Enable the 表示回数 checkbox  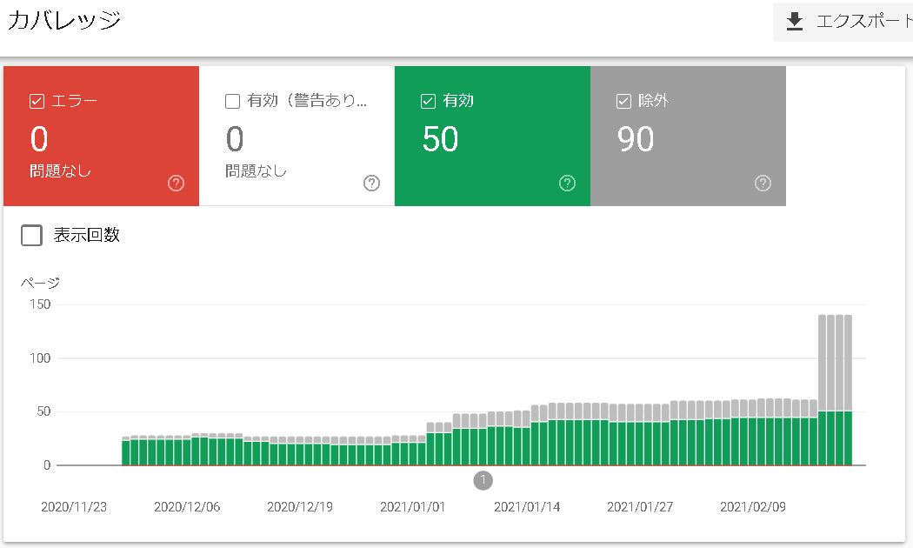click(31, 235)
